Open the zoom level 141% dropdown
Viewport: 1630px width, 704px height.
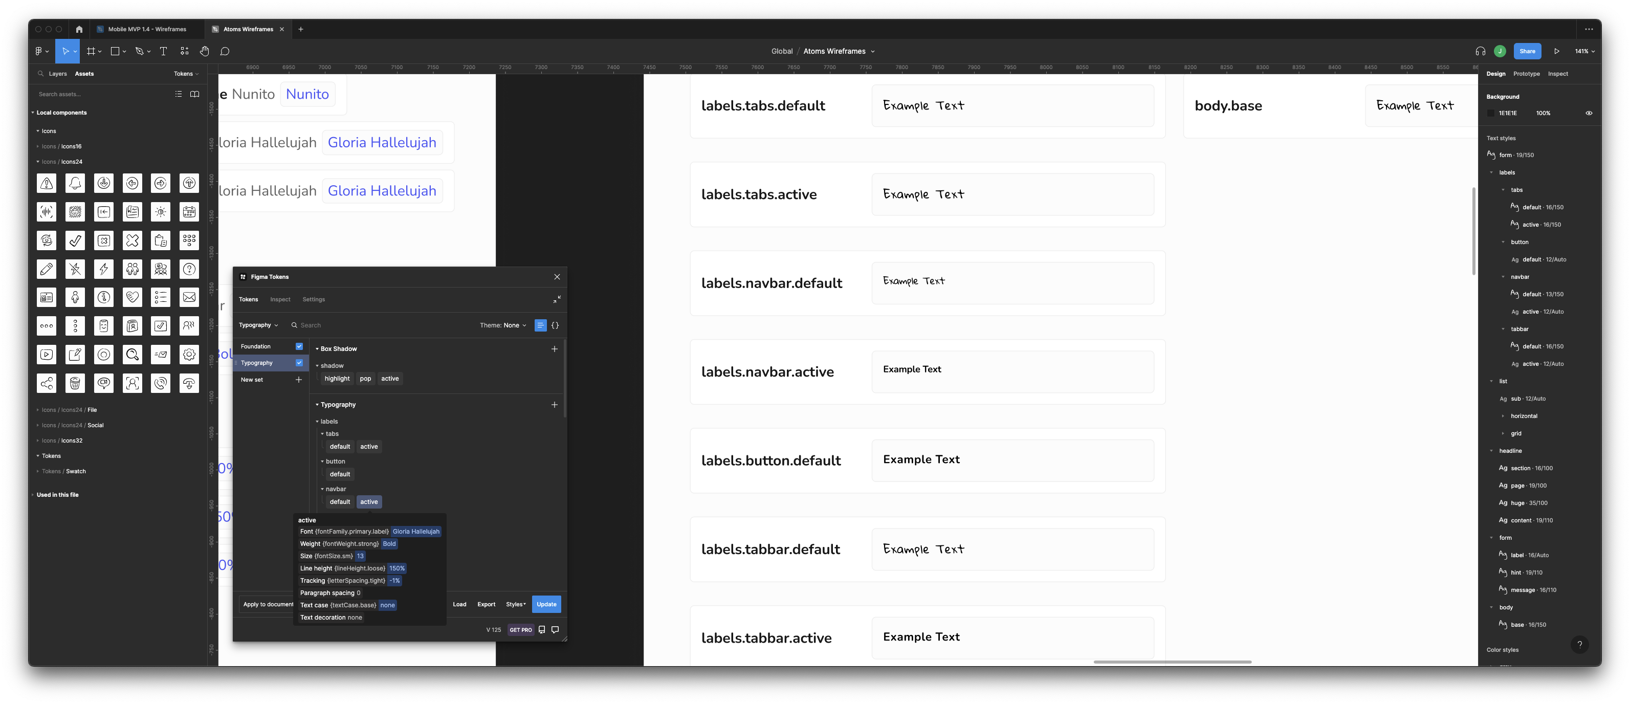point(1584,51)
